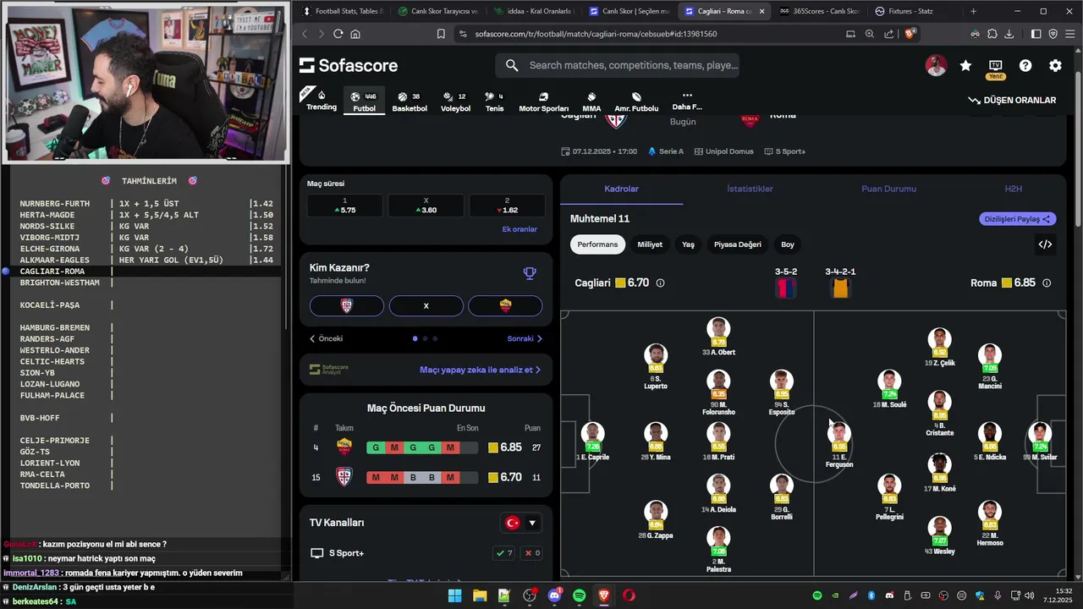
Task: Open Trending section
Action: pos(322,101)
